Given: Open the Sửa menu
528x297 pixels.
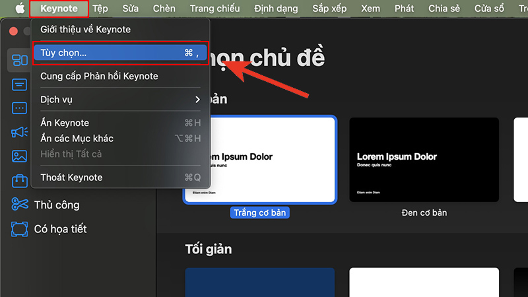Looking at the screenshot, I should (x=130, y=9).
